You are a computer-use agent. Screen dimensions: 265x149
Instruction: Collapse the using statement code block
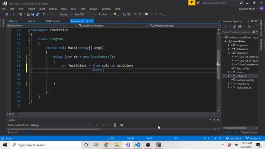[x=29, y=57]
